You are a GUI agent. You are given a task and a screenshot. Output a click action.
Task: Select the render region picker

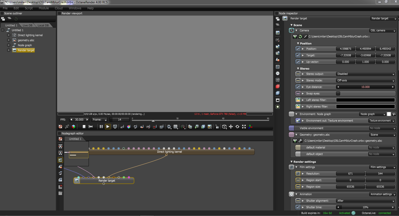click(155, 127)
